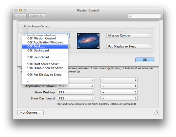Open the bottom-right Put Display to Sleep dropdown
Image resolution: width=176 pixels, height=137 pixels.
tap(129, 46)
